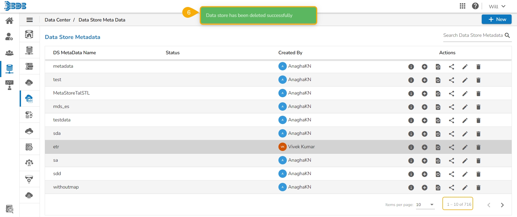Share the MetaStoreTalSTL data store
517x217 pixels.
coord(451,93)
